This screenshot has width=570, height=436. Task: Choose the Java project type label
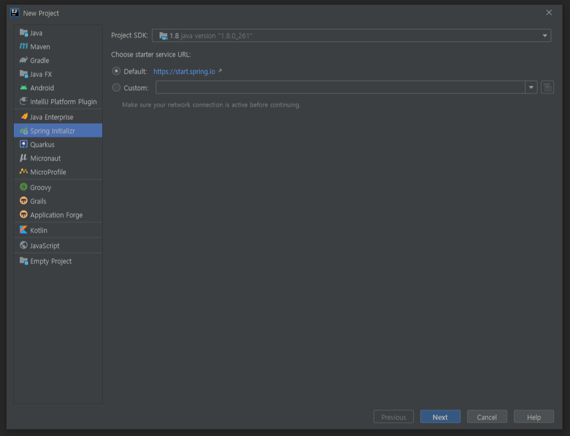coord(36,33)
